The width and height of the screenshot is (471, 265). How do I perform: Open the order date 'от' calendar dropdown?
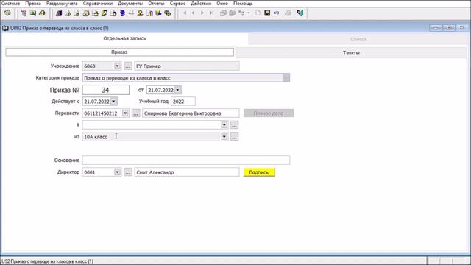pyautogui.click(x=177, y=90)
